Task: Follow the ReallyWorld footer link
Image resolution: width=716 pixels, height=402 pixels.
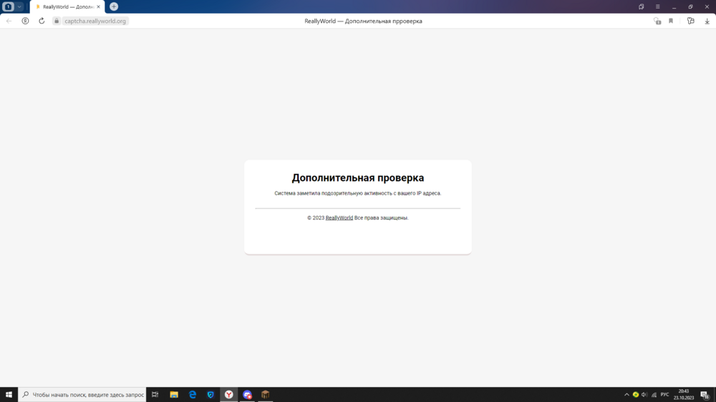Action: pos(339,218)
